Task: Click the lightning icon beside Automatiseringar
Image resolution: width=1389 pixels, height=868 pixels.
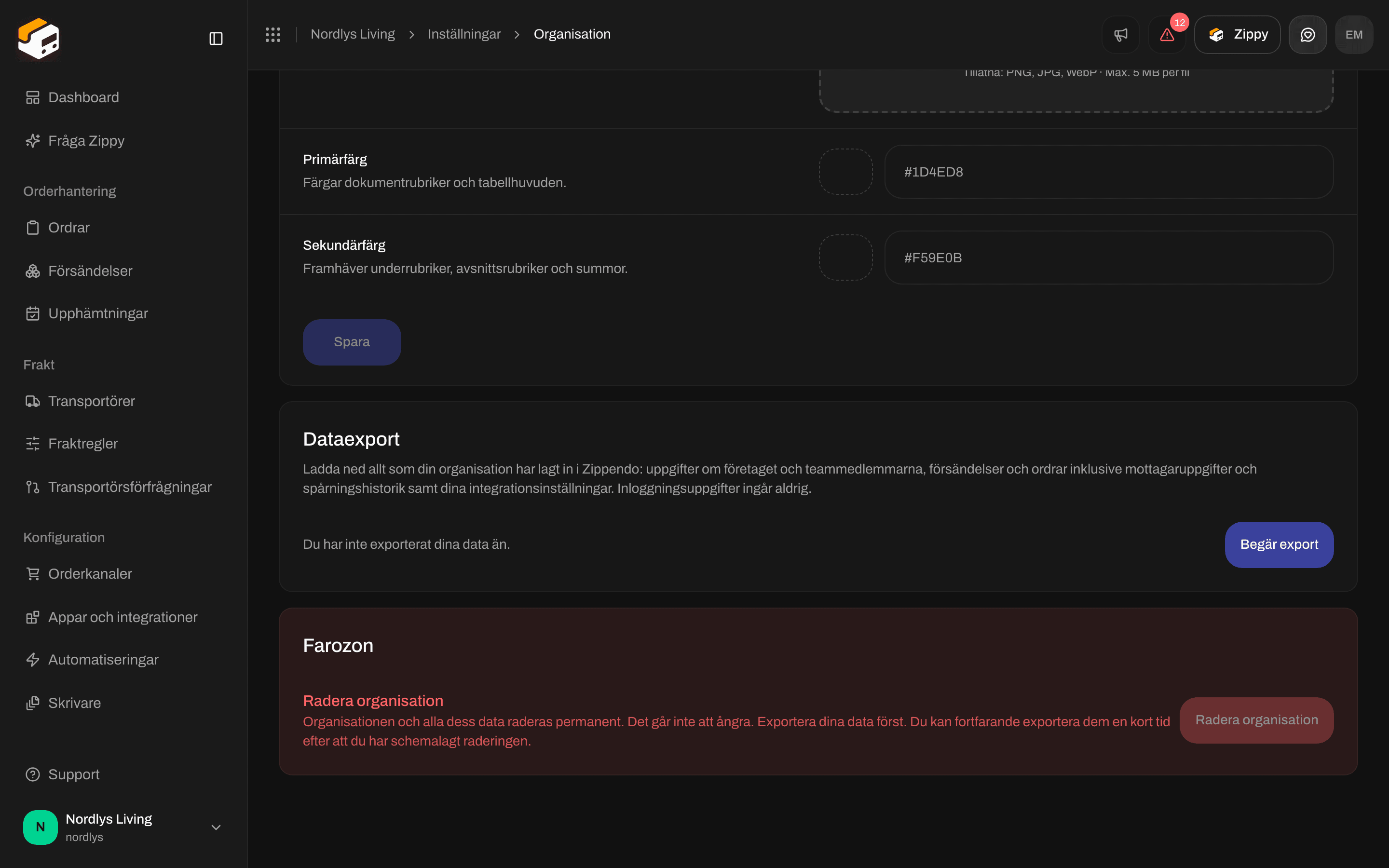Action: point(33,660)
